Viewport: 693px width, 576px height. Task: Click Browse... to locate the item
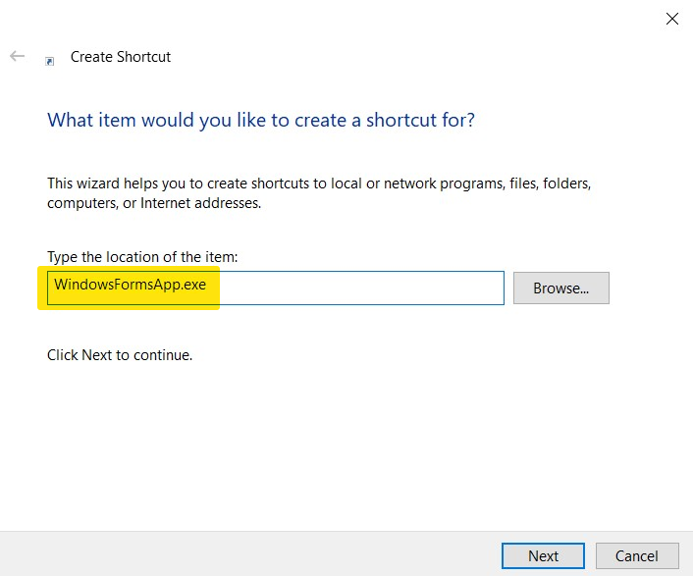(x=560, y=288)
